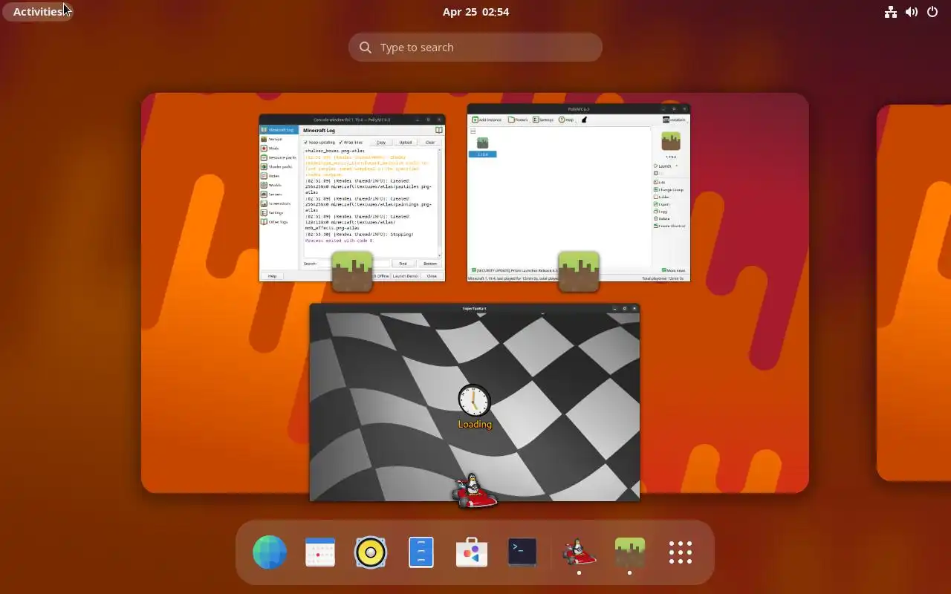Click Add Instance in PollyMC toolbar

click(487, 120)
